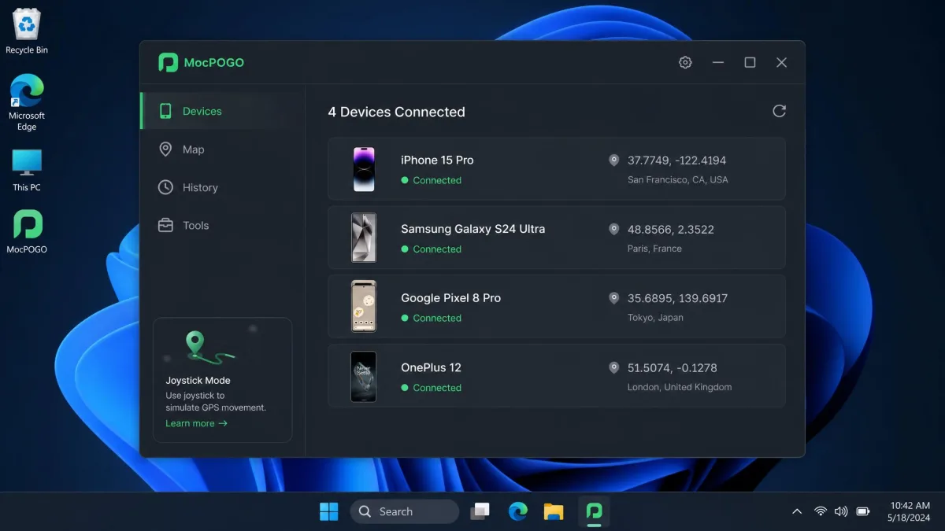Screen dimensions: 945x531
Task: Expand the hidden system tray icons chevron
Action: 797,511
